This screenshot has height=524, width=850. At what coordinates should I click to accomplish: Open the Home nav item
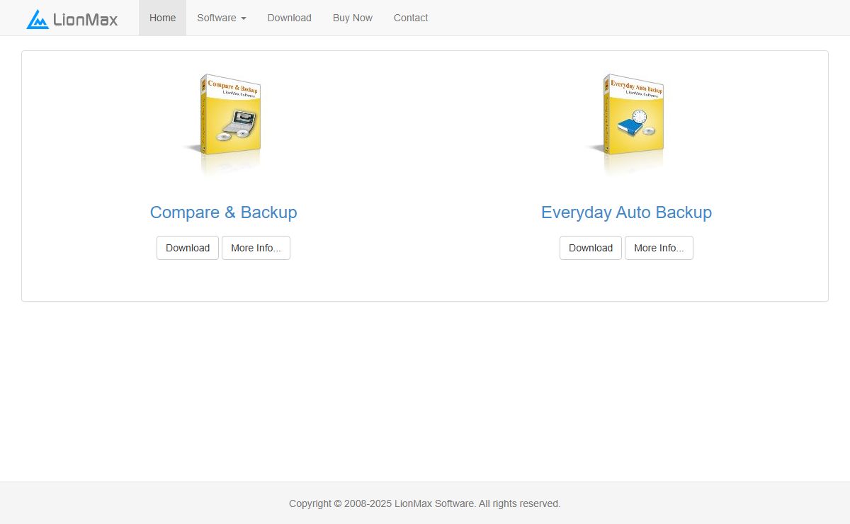[162, 18]
